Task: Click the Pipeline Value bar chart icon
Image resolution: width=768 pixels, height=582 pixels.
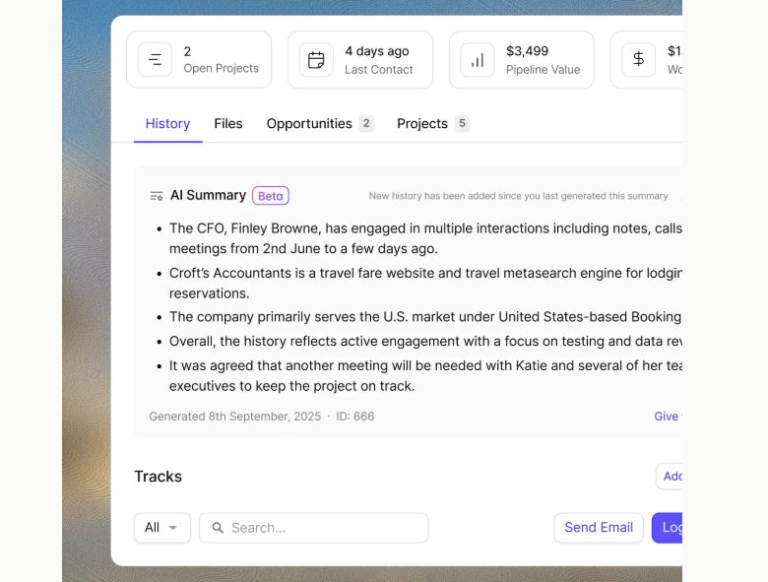Action: coord(478,60)
